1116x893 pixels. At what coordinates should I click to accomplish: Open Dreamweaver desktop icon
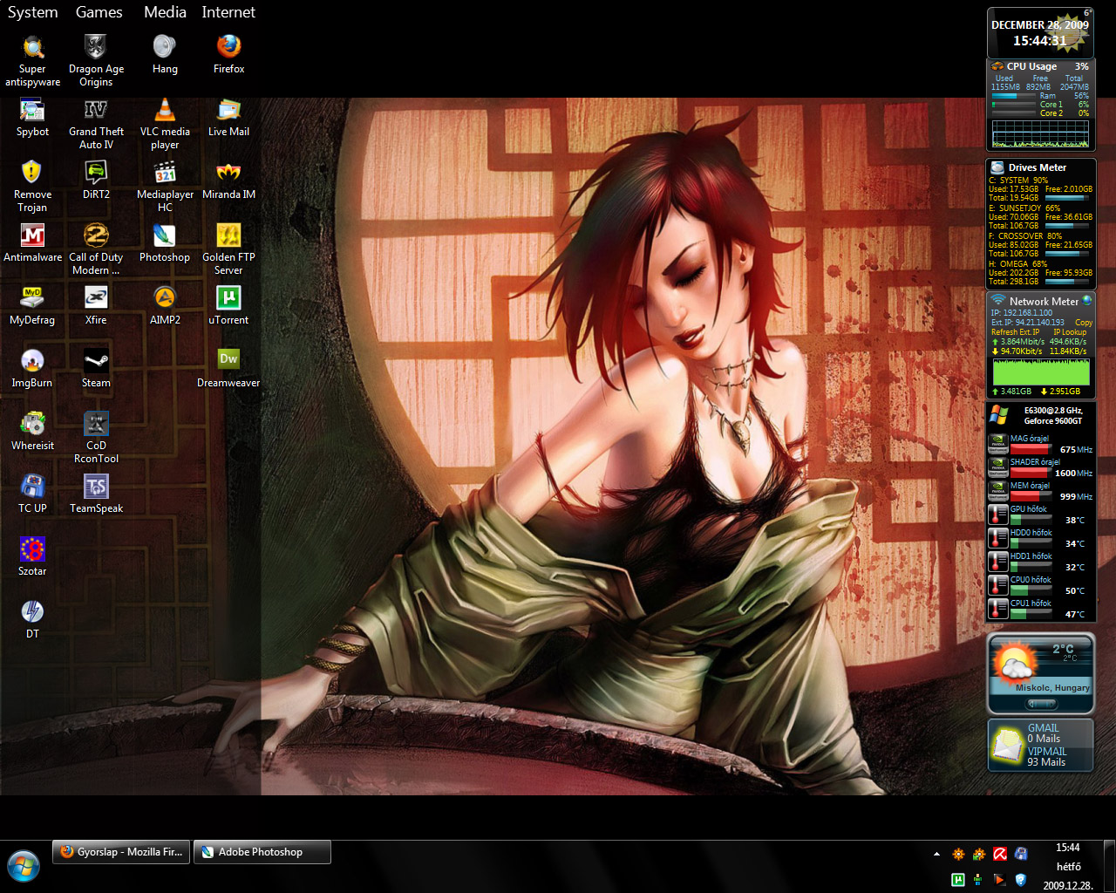(x=228, y=368)
